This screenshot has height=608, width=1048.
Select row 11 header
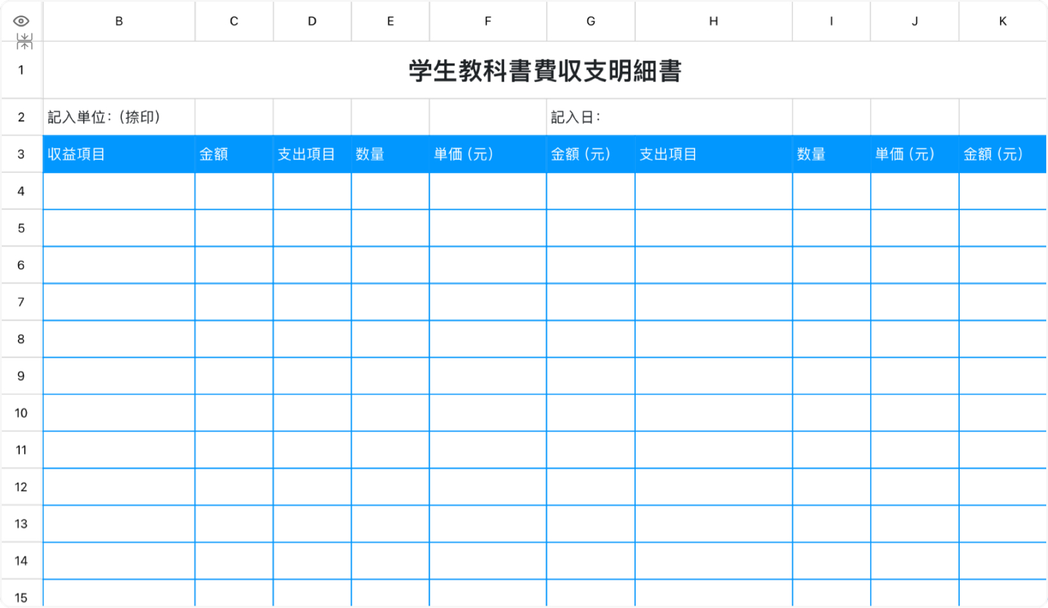click(21, 450)
